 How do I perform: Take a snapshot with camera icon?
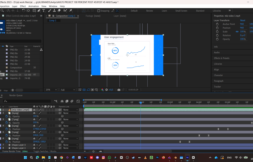point(119,90)
